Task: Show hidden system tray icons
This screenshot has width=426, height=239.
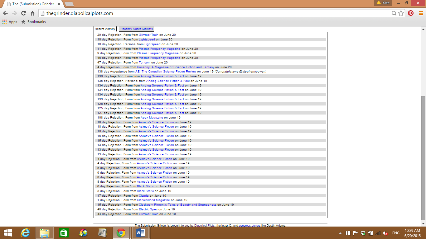Action: click(x=340, y=233)
